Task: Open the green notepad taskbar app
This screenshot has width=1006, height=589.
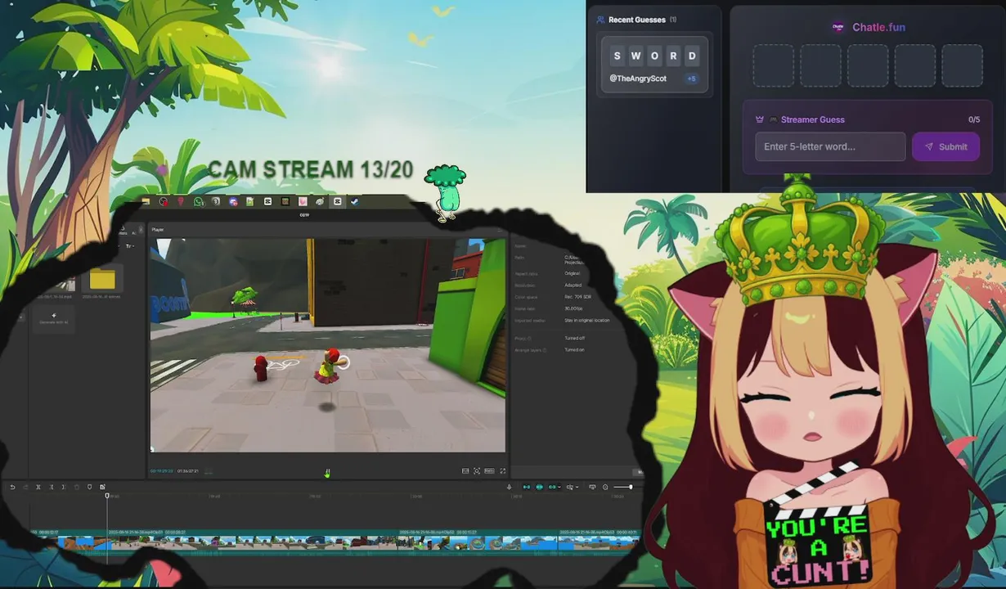Action: tap(249, 201)
